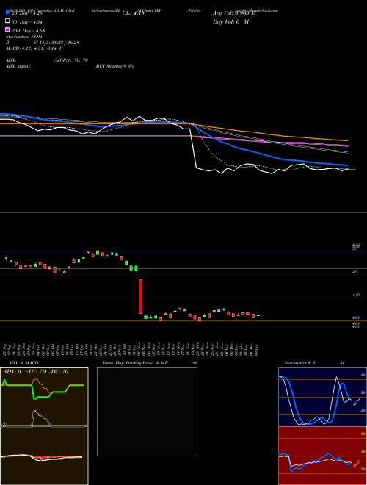Select the '200 Day - 4.68' legend text
Screen dimensions: 367x485
click(x=28, y=31)
